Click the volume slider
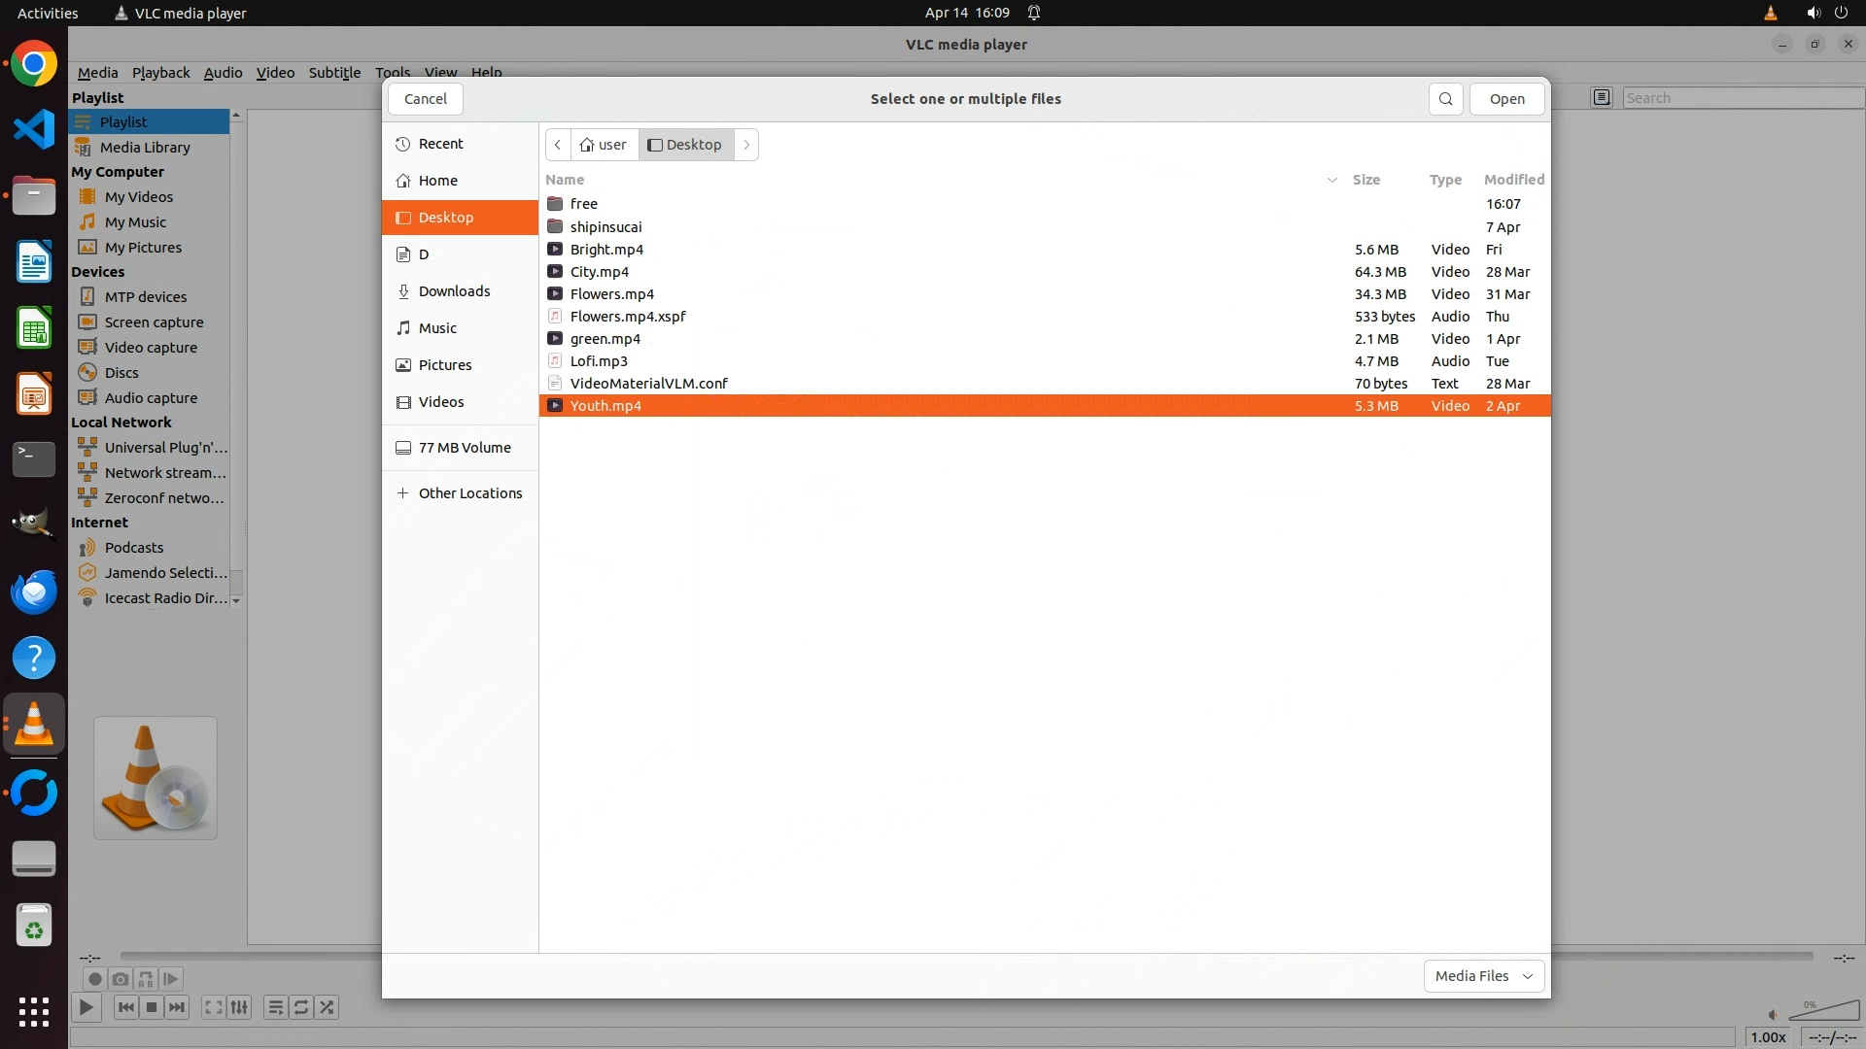Viewport: 1866px width, 1049px height. click(1823, 1012)
